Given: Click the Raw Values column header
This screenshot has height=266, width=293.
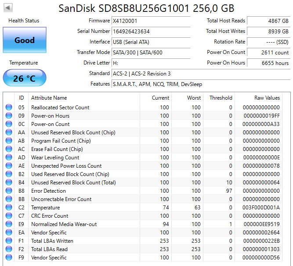Looking at the screenshot, I should 267,98.
